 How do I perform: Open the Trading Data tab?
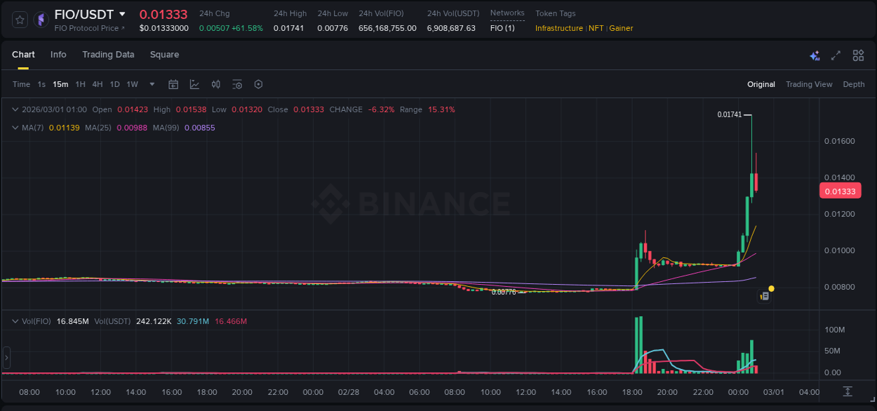coord(108,54)
